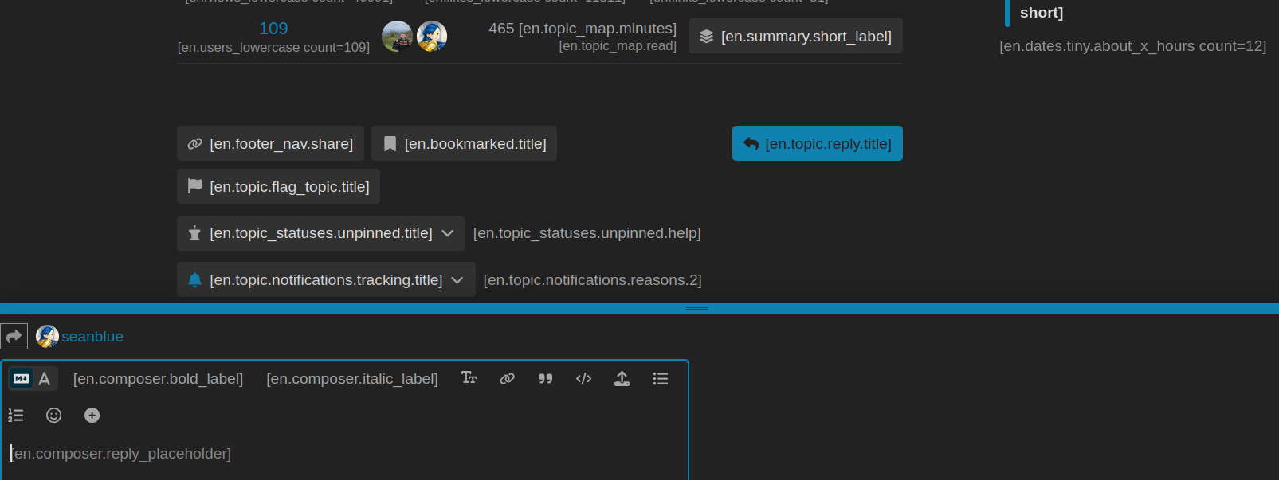Screen dimensions: 1279x480
Task: Click the composer.bold_label toolbar item
Action: [158, 379]
